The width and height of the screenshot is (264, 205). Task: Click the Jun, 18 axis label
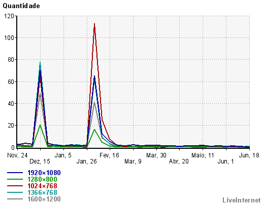click(x=249, y=155)
